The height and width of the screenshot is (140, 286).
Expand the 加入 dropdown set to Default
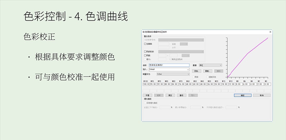pyautogui.click(x=169, y=69)
